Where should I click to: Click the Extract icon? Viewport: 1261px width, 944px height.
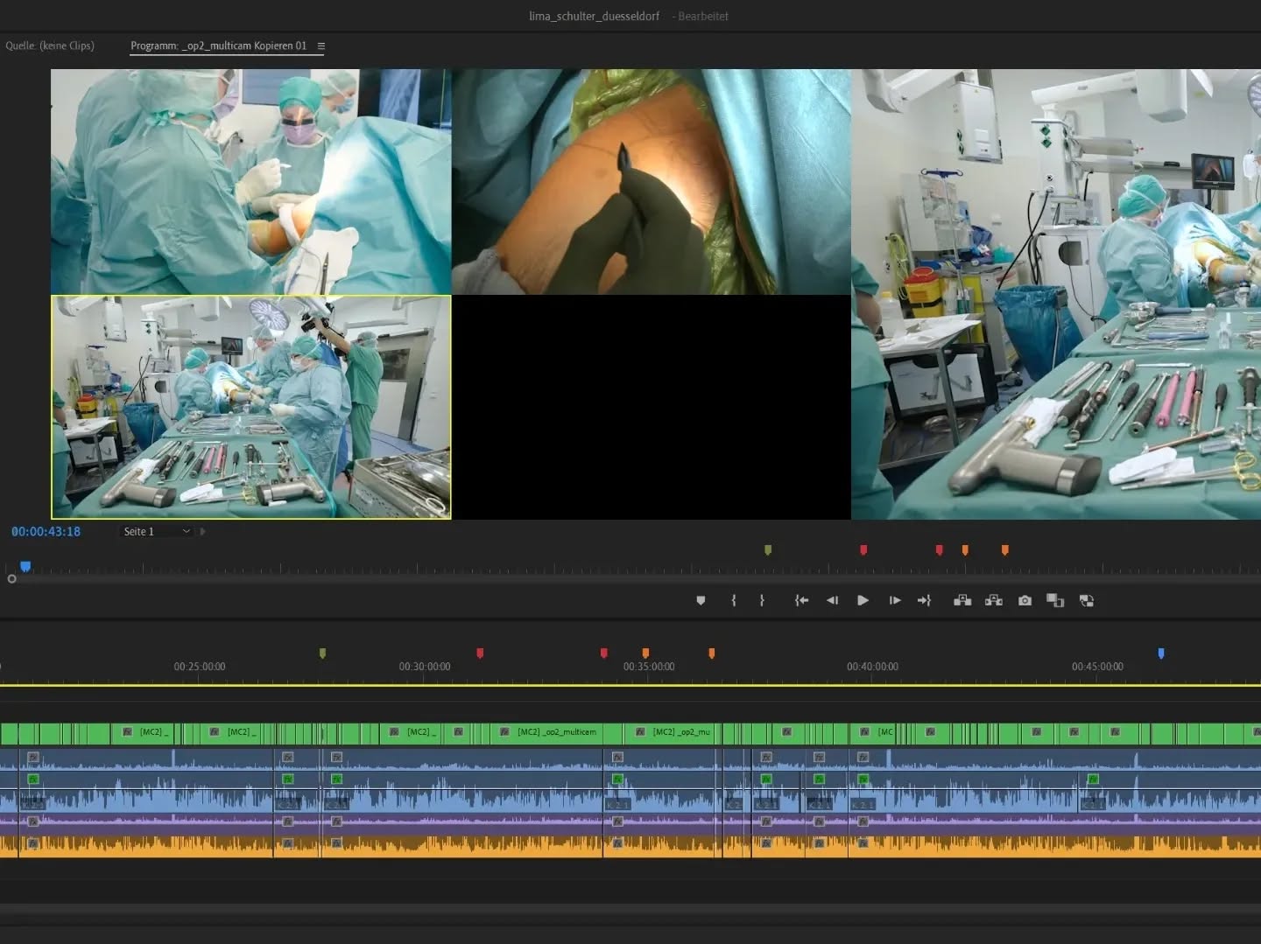click(x=994, y=600)
